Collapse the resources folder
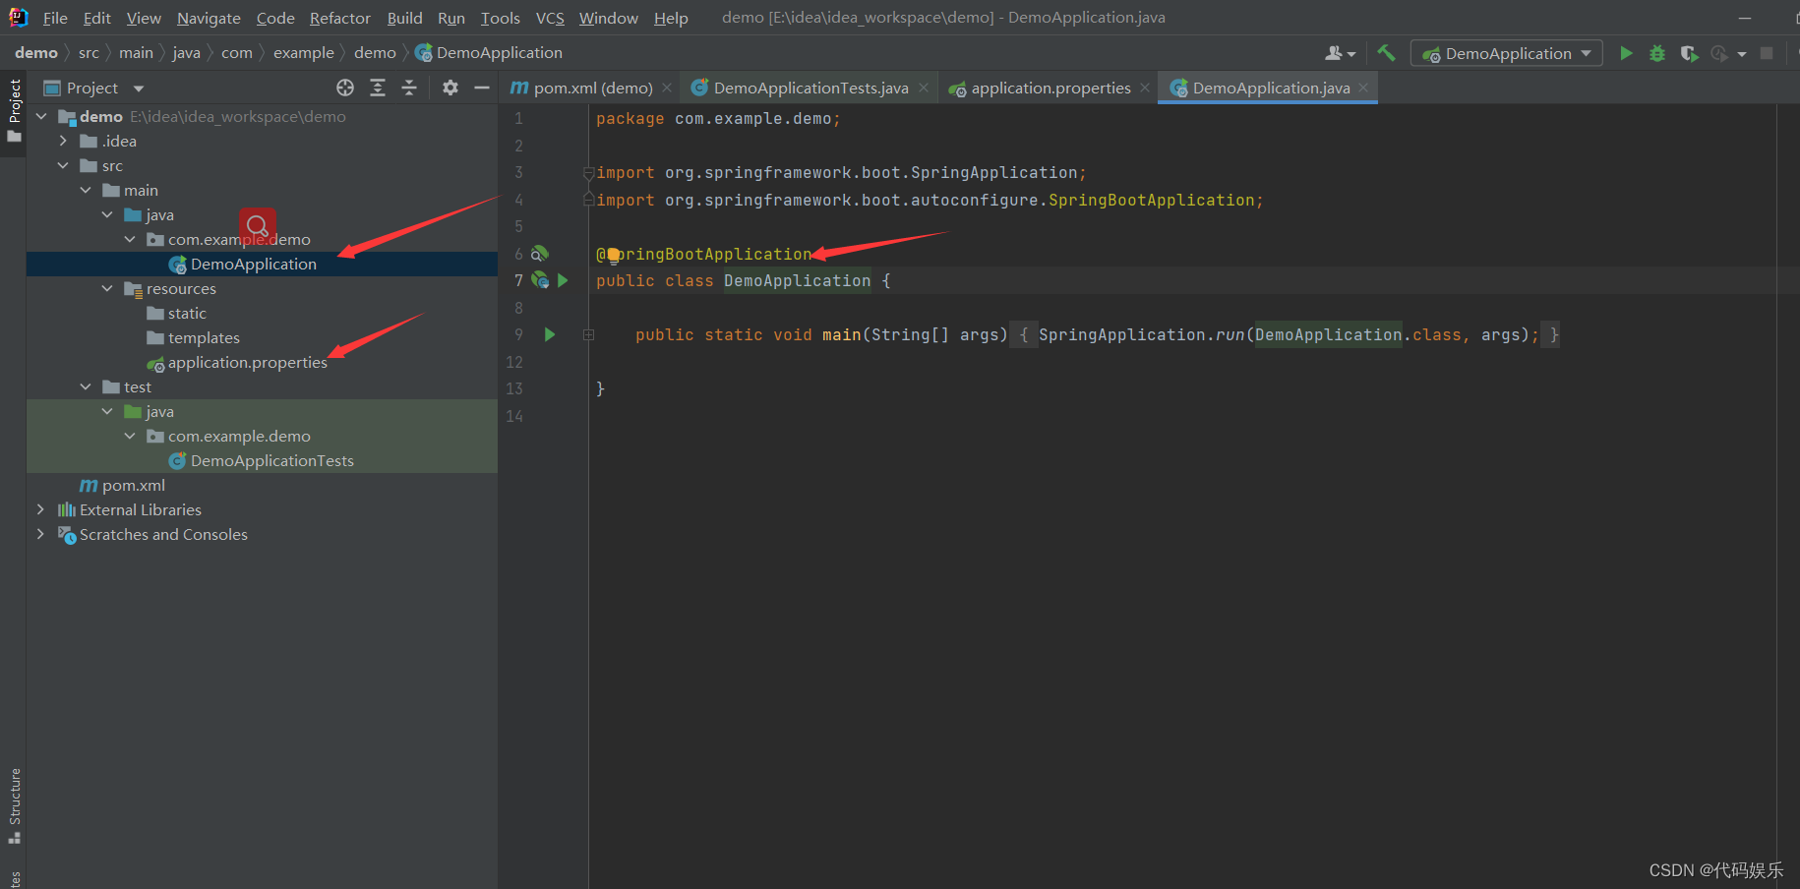Image resolution: width=1800 pixels, height=889 pixels. pyautogui.click(x=108, y=288)
